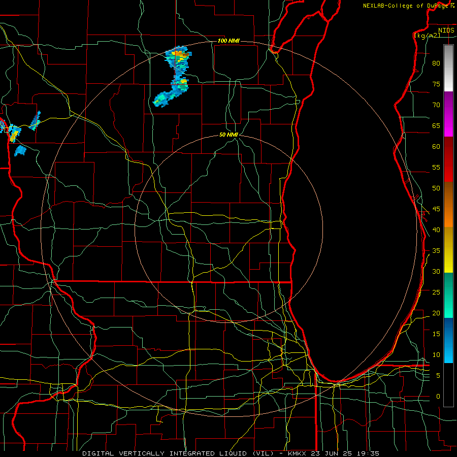Screen dimensions: 457x457
Task: Click the kg/m2 units label
Action: click(427, 35)
